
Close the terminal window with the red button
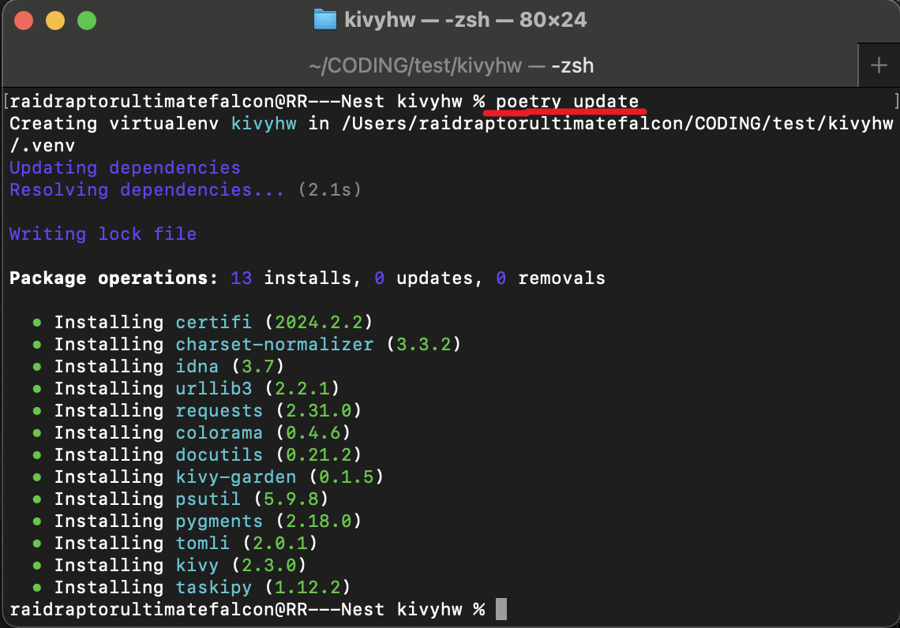click(x=24, y=21)
